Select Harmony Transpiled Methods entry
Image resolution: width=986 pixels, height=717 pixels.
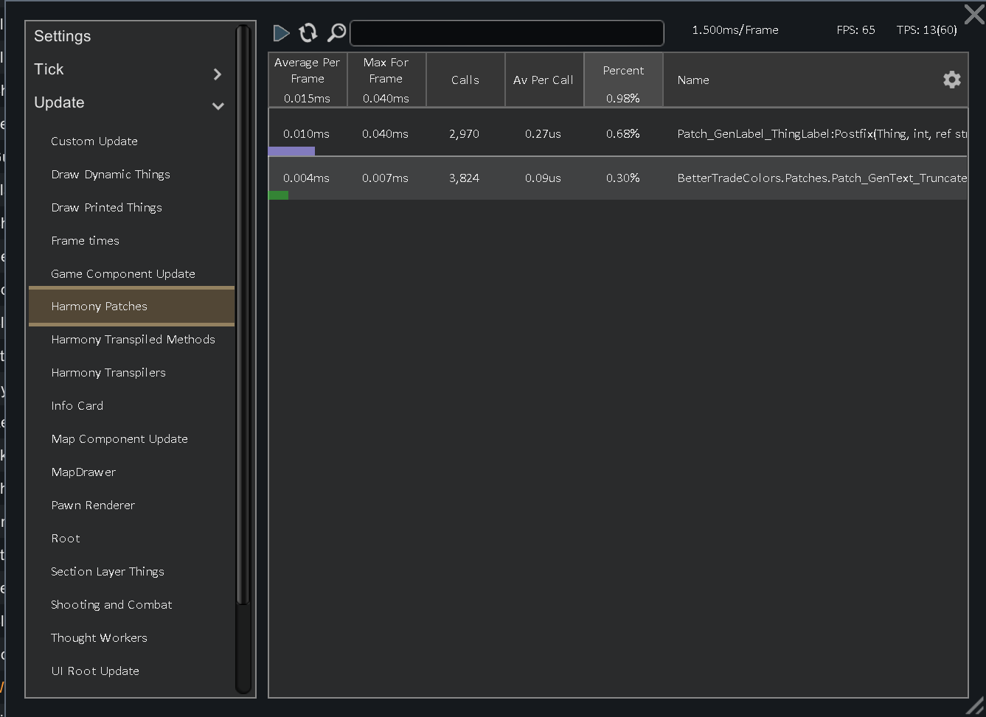point(133,340)
